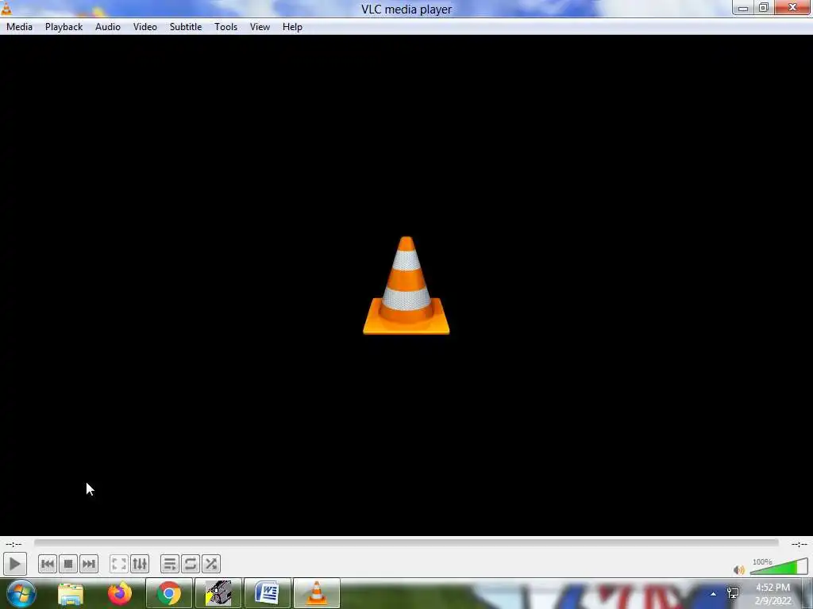The width and height of the screenshot is (813, 609).
Task: Open the Windows Start menu
Action: 21,593
